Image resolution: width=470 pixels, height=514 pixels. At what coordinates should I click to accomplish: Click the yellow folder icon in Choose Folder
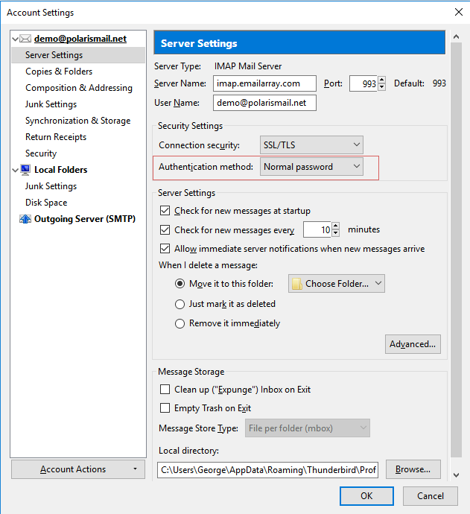pos(297,284)
